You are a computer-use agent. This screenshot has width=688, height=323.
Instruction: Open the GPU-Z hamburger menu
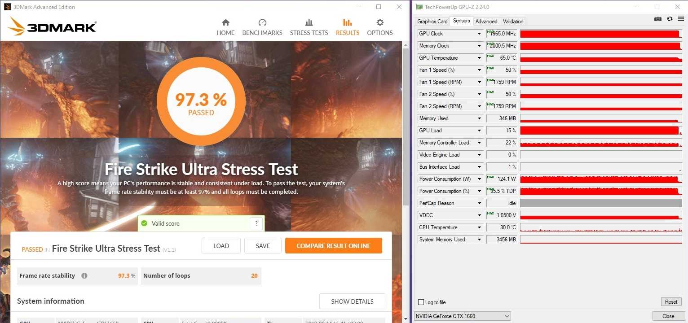click(680, 19)
